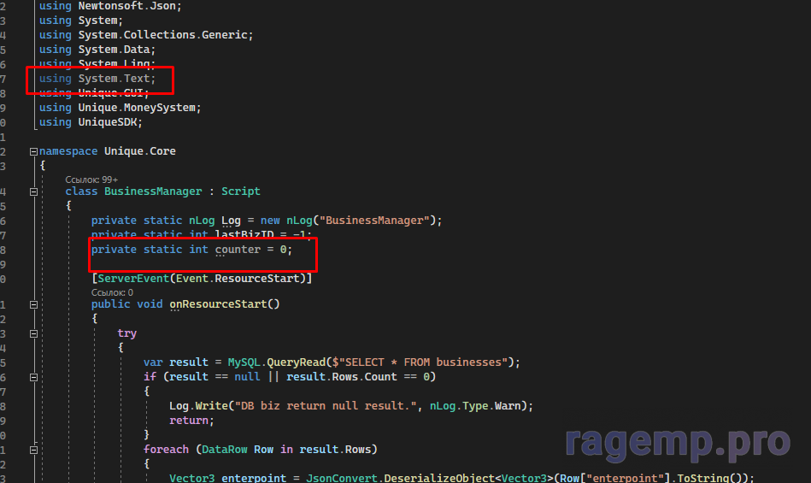This screenshot has width=811, height=483.
Task: Collapse the onResourceStart method block
Action: pyautogui.click(x=33, y=304)
